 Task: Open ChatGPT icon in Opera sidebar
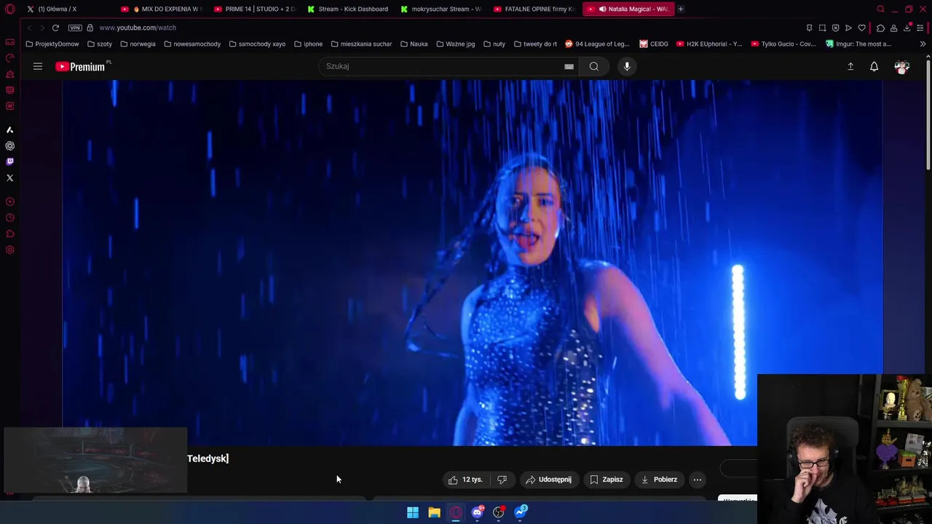(9, 146)
